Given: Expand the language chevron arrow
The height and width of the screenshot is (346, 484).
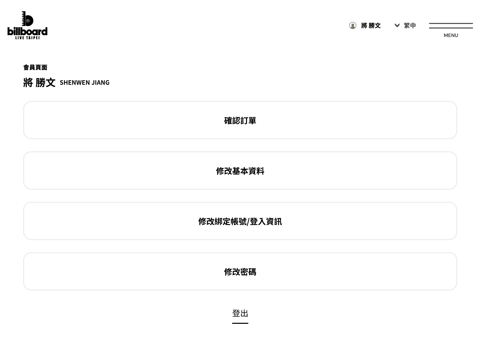Looking at the screenshot, I should pos(397,25).
